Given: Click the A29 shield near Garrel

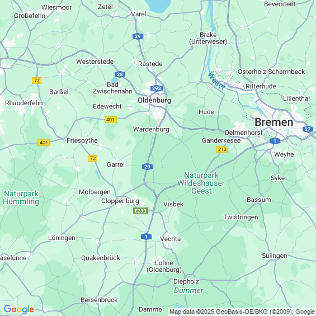Looking at the screenshot, I should (147, 167).
